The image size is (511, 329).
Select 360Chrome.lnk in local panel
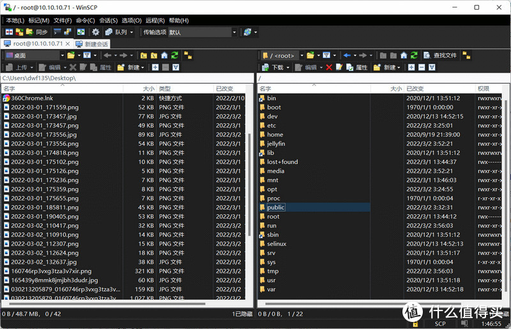(32, 98)
